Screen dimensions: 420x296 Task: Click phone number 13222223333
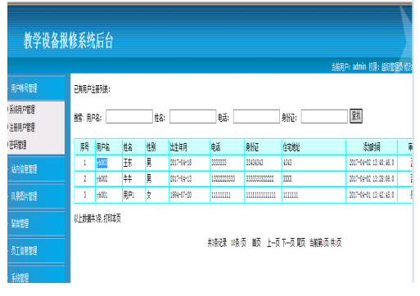tap(224, 179)
